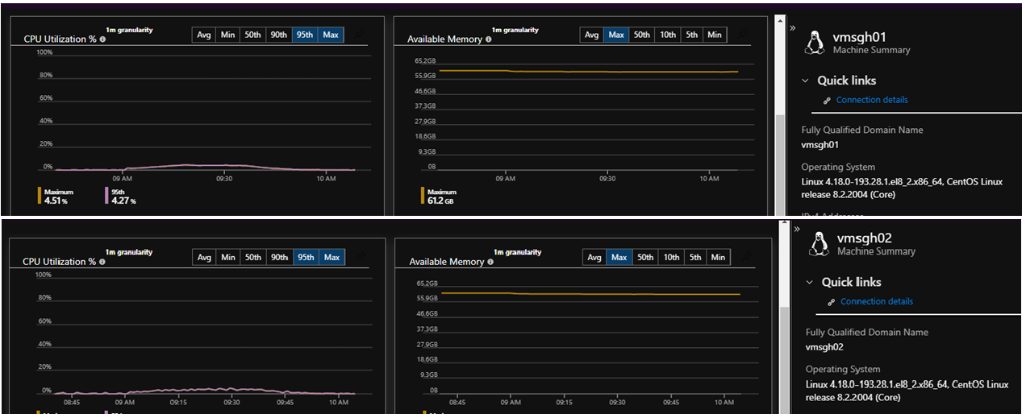Collapse Quick links section for vmsgh01
The height and width of the screenshot is (418, 1026).
point(805,81)
